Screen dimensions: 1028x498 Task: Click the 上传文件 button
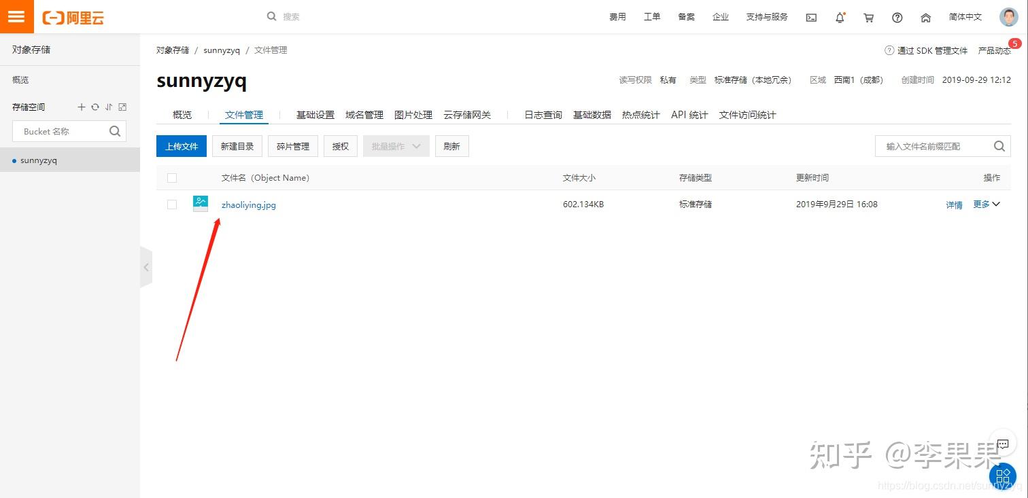pyautogui.click(x=182, y=146)
